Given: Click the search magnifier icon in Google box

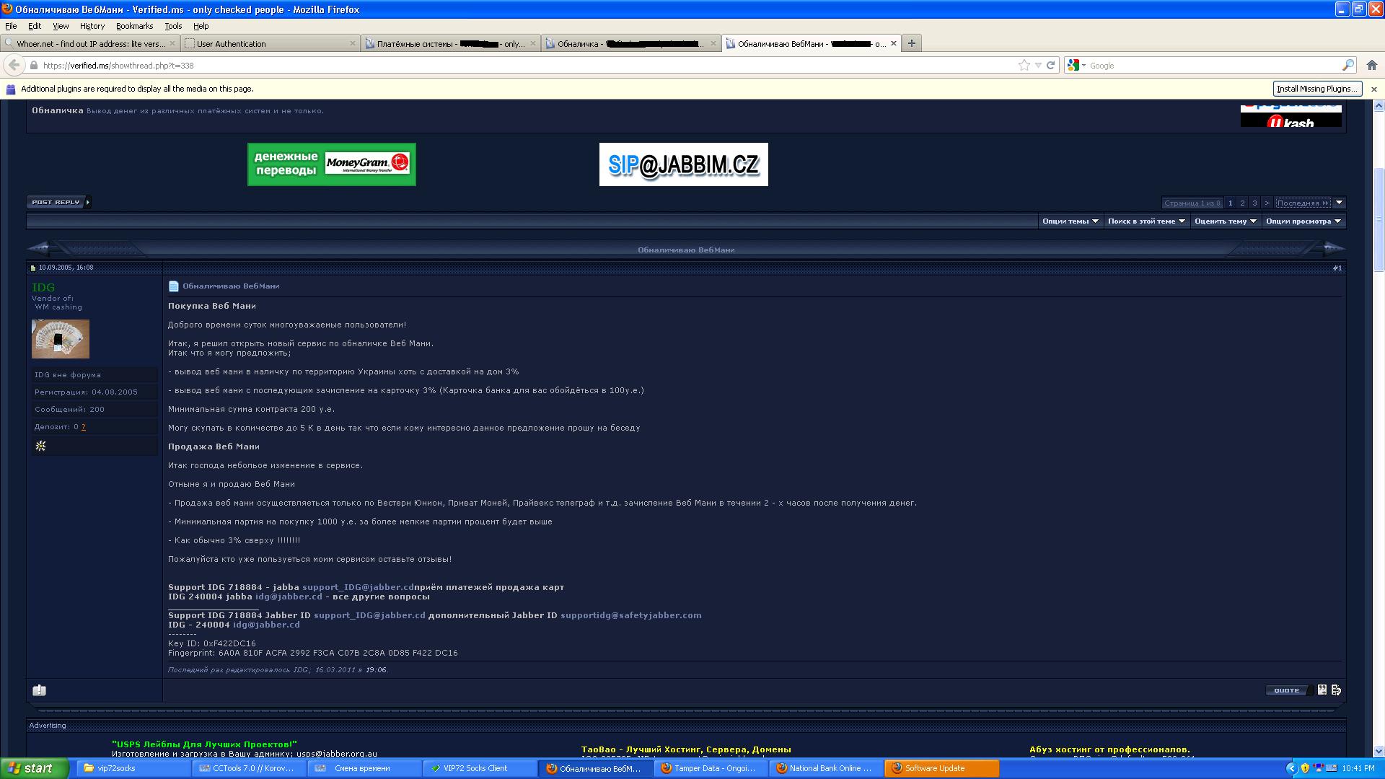Looking at the screenshot, I should point(1347,65).
